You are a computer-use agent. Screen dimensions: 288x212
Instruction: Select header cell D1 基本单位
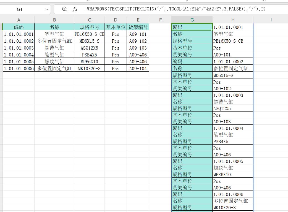point(116,27)
